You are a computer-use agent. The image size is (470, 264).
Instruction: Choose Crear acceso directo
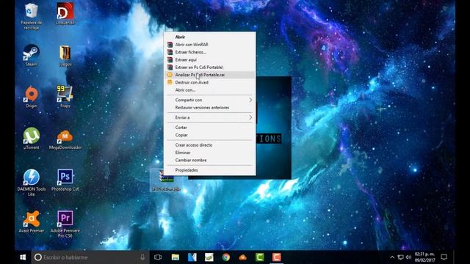click(210, 145)
